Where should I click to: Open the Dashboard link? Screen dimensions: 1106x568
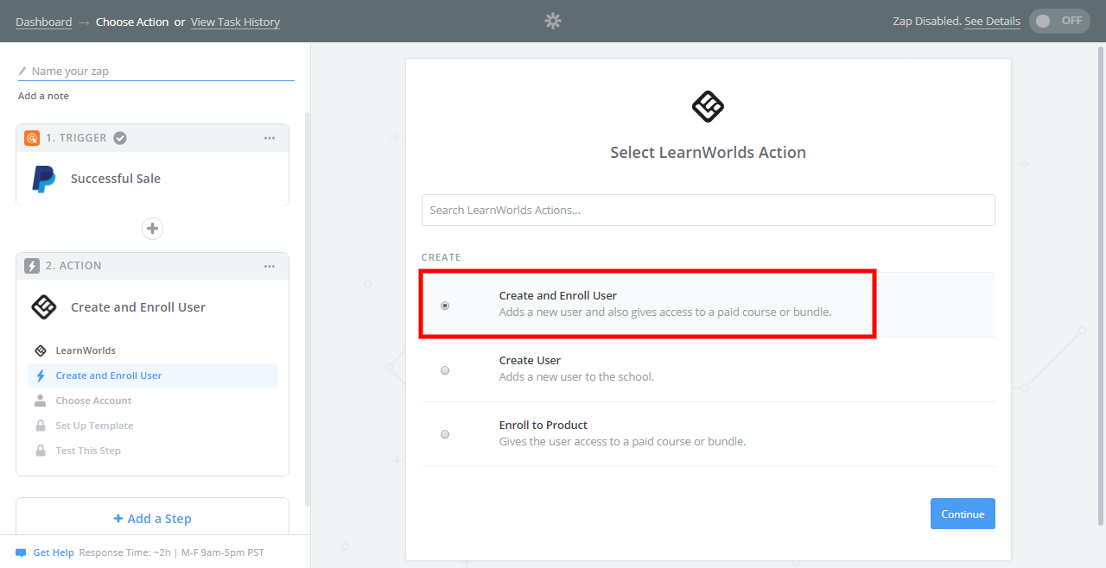pos(43,22)
